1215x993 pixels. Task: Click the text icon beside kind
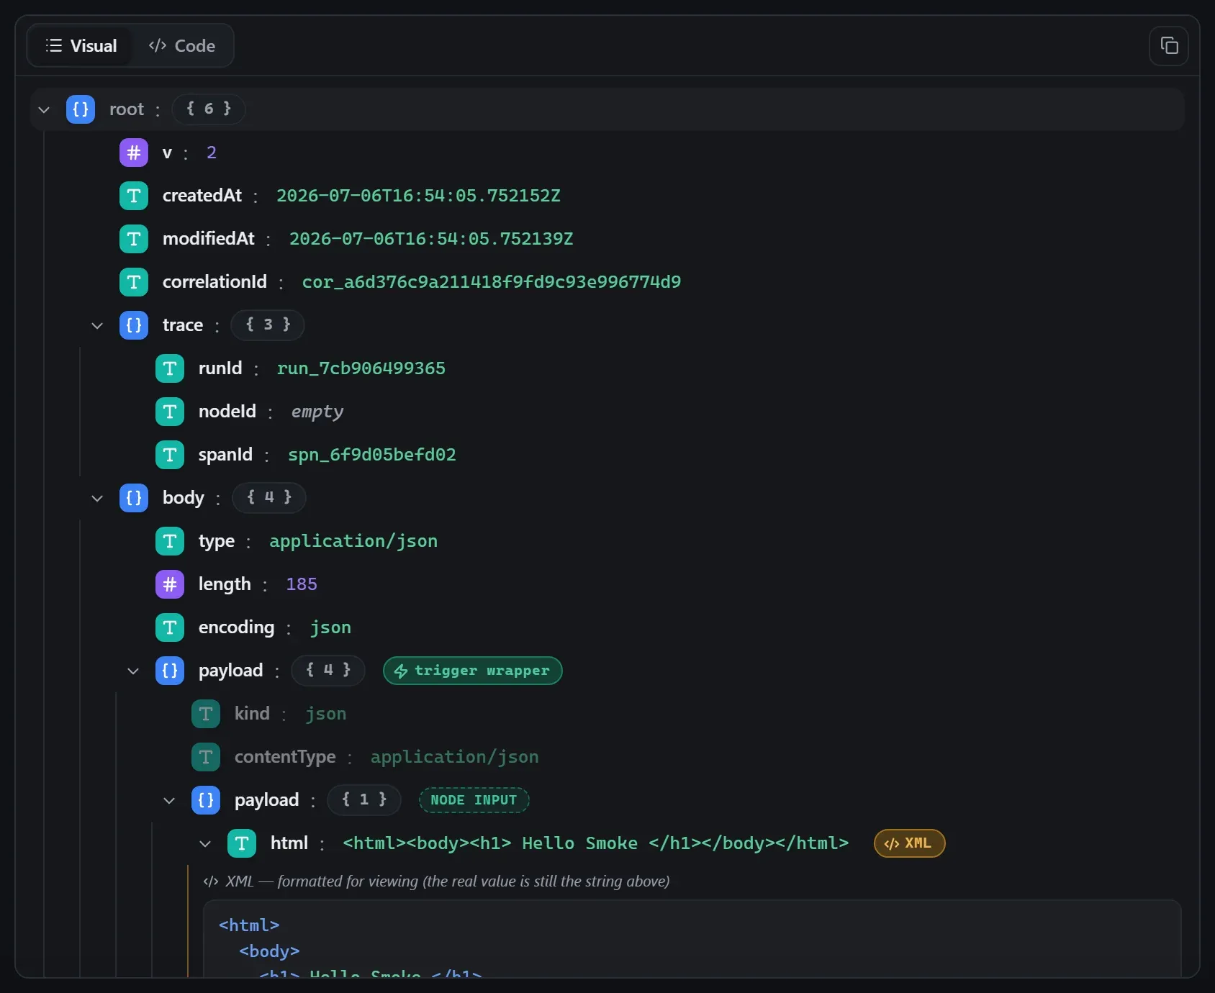point(206,714)
